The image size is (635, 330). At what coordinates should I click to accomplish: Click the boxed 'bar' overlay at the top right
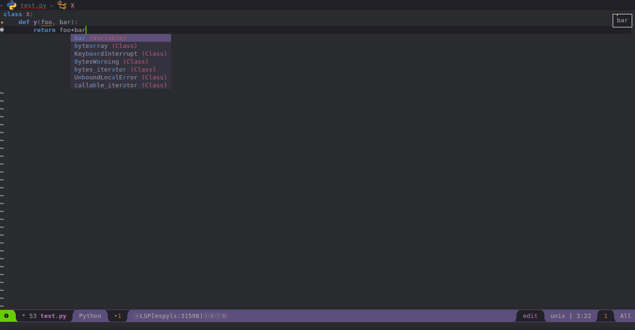click(622, 20)
